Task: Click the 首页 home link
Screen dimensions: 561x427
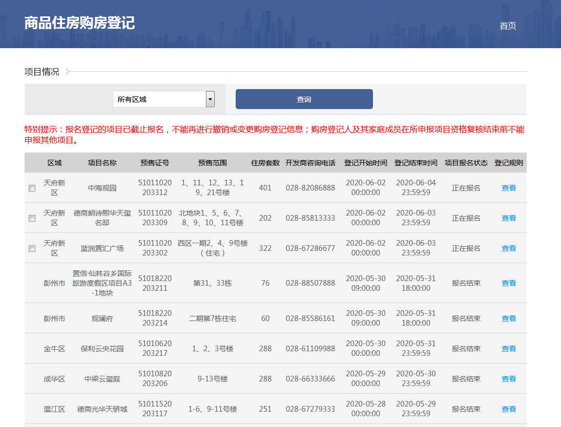Action: point(507,26)
